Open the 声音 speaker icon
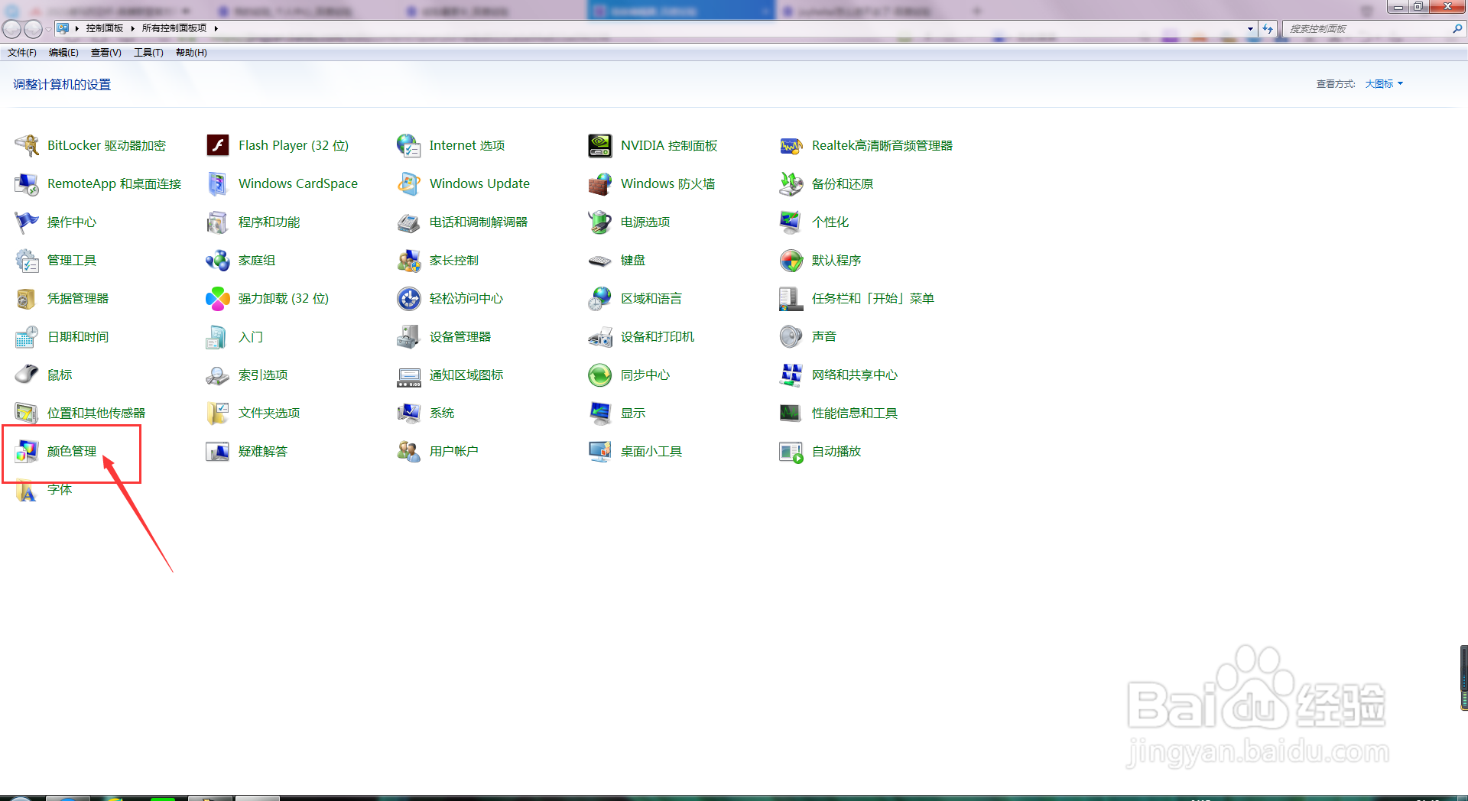Screen dimensions: 1468x801 791,336
